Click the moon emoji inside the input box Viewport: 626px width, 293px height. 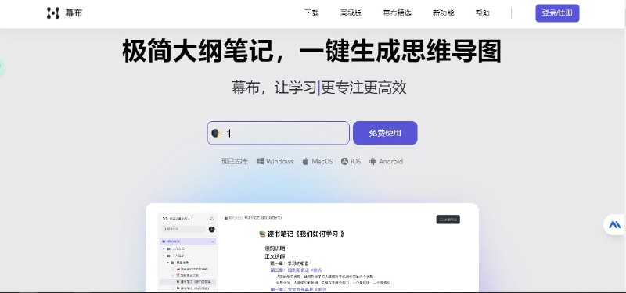click(216, 133)
